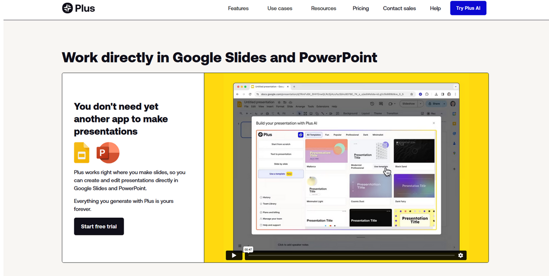Viewport: 549px width, 276px height.
Task: Click Text to presentation in video
Action: coord(281,154)
